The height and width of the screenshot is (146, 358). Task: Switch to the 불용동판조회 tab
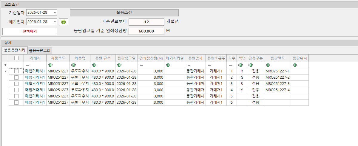click(40, 51)
